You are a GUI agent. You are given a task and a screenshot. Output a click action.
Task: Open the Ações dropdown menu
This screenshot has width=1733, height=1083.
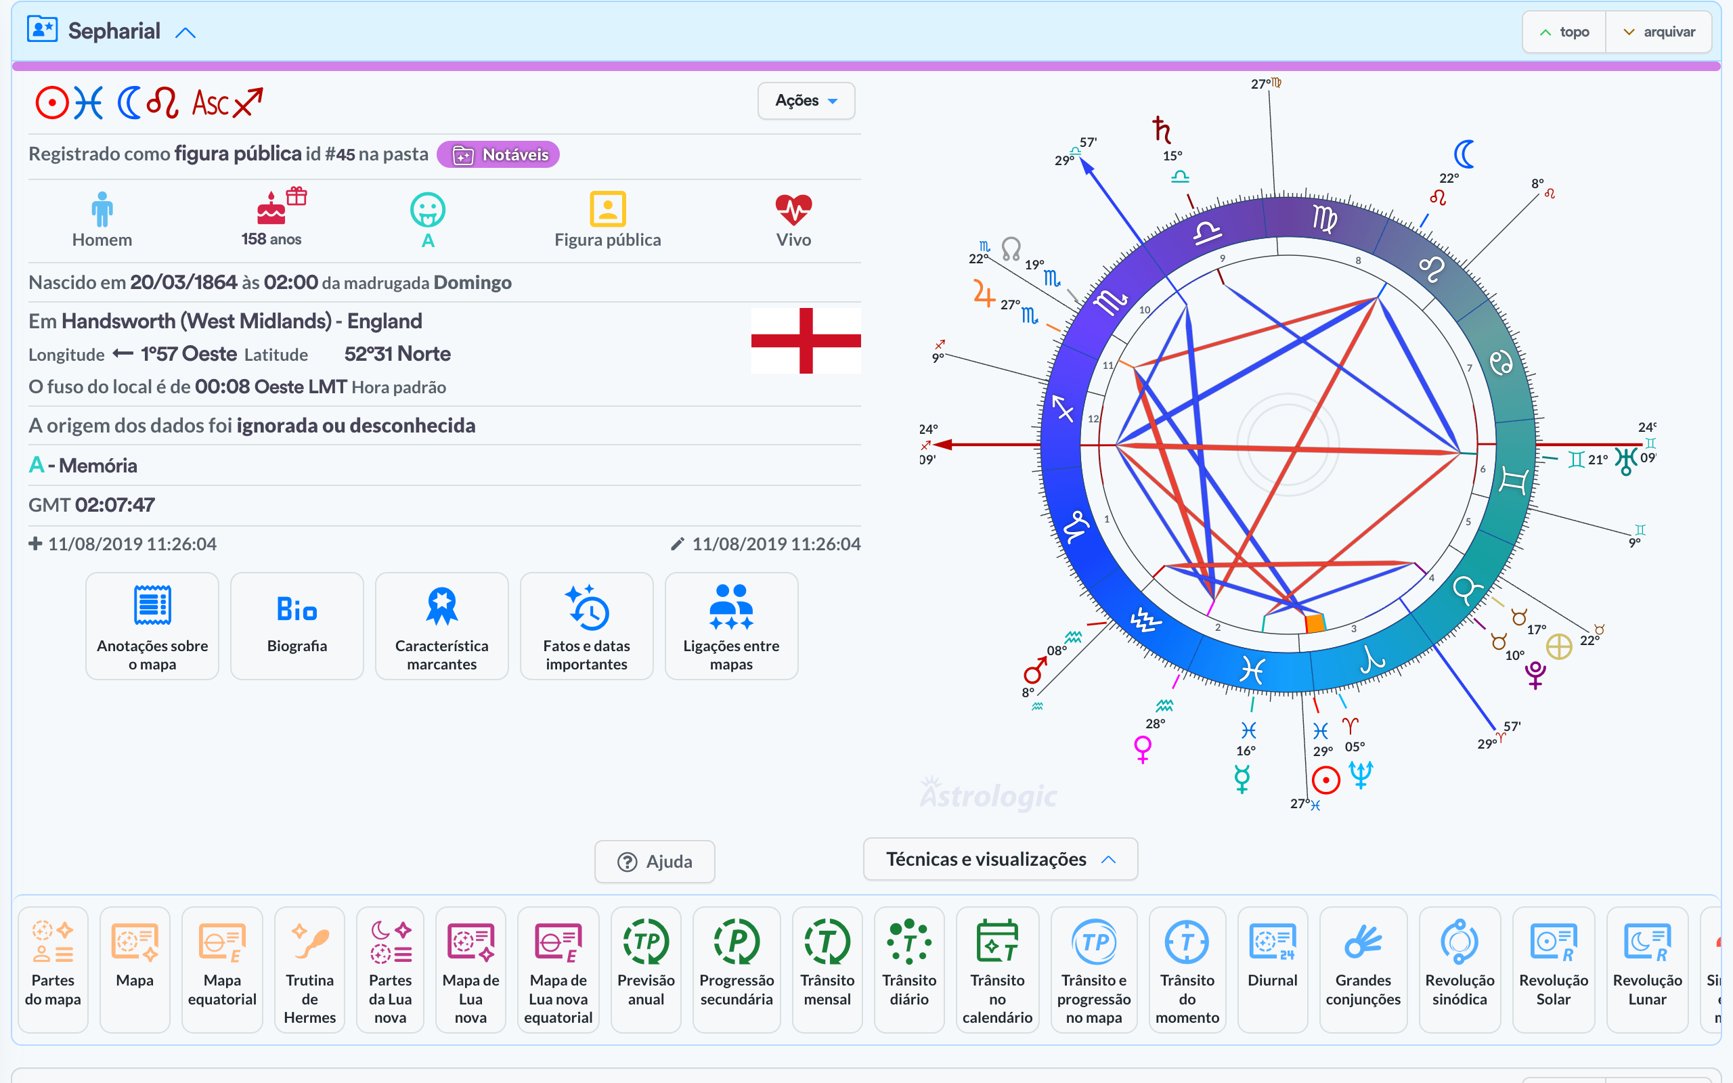point(806,101)
